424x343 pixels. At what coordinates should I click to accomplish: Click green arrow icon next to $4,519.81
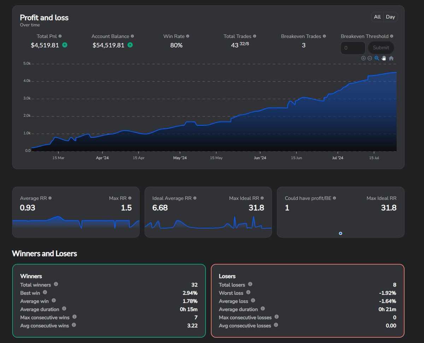pos(65,45)
